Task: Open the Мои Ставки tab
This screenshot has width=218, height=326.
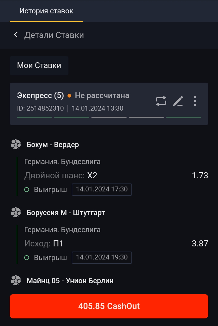Action: point(39,65)
